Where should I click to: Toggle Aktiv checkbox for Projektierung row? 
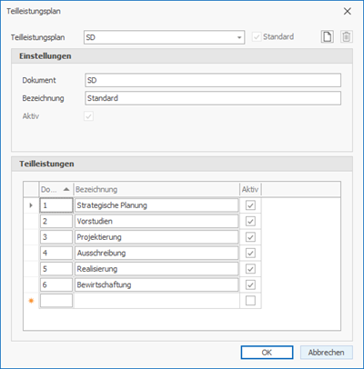(x=250, y=237)
